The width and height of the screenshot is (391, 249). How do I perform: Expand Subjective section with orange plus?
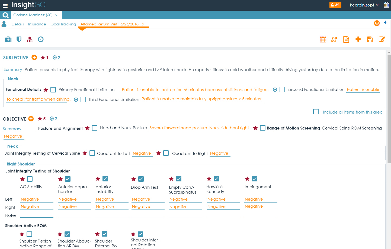[34, 57]
